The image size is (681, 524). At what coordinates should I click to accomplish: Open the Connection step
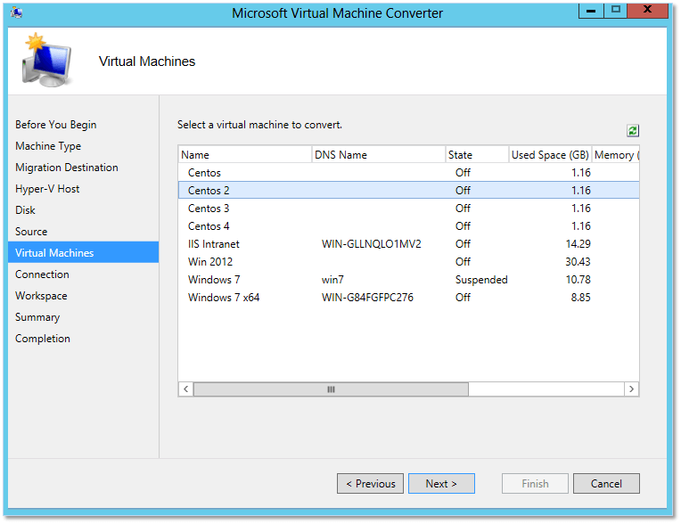42,274
